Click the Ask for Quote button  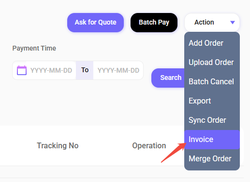coord(95,23)
